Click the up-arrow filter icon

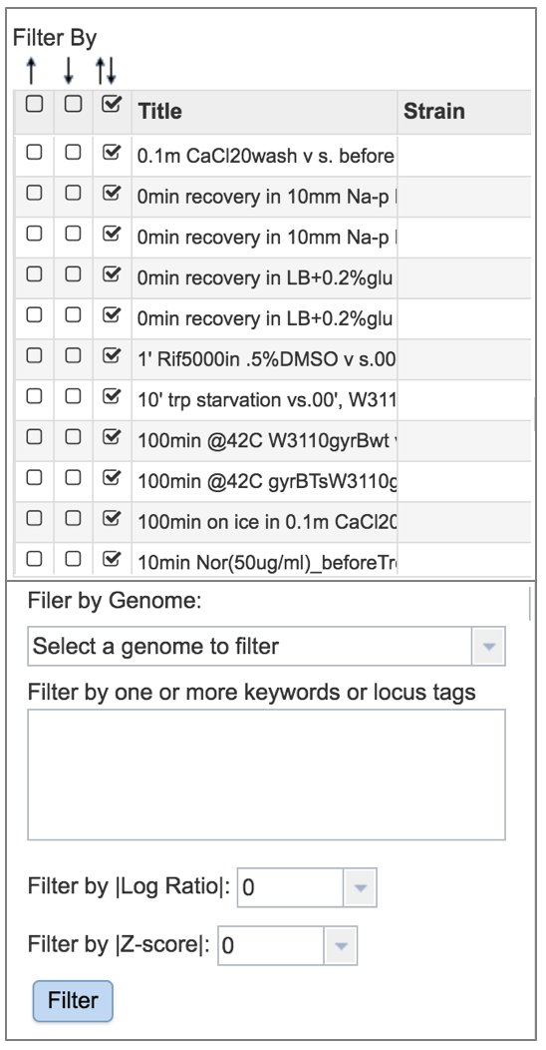click(x=32, y=70)
